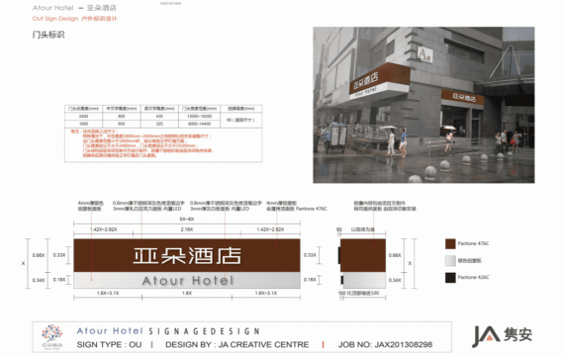The image size is (564, 356).
Task: Select the '12000~19200' width range cell
Action: click(199, 116)
